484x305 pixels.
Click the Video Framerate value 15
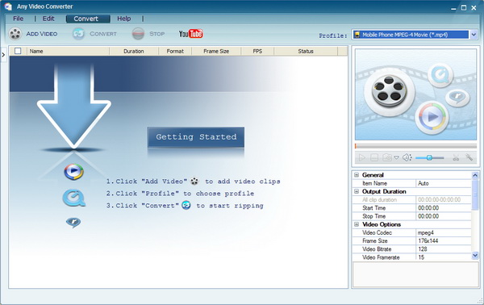coord(444,257)
